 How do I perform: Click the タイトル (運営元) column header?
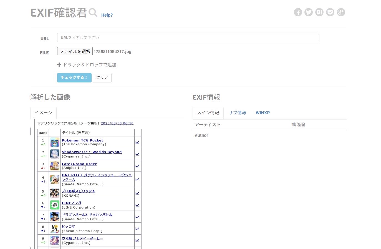[x=76, y=133]
